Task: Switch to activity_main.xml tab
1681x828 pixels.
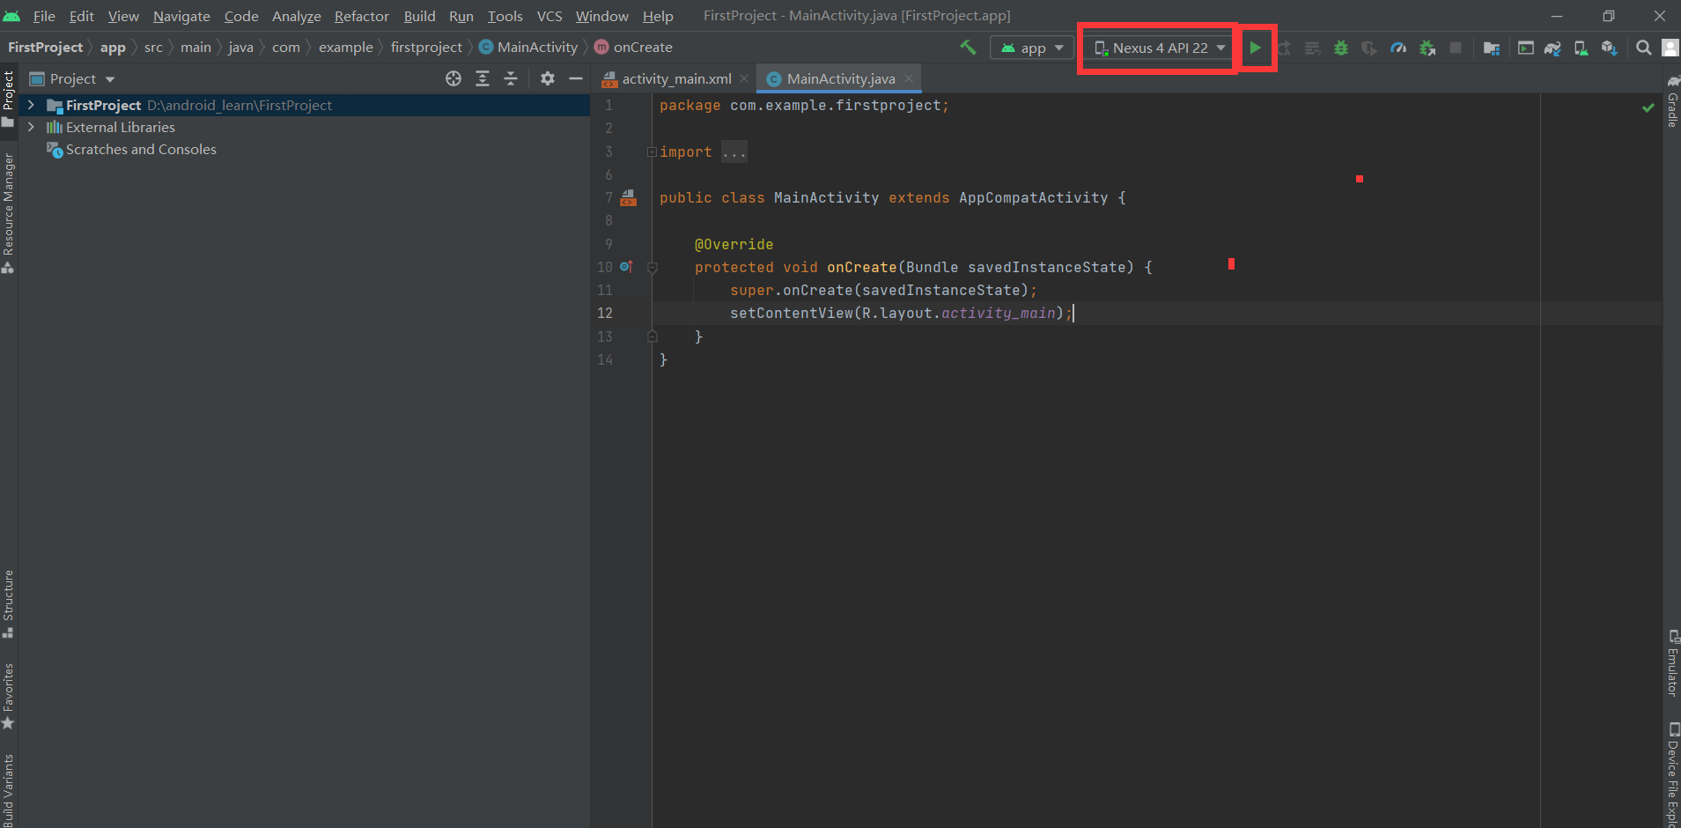Action: 675,78
